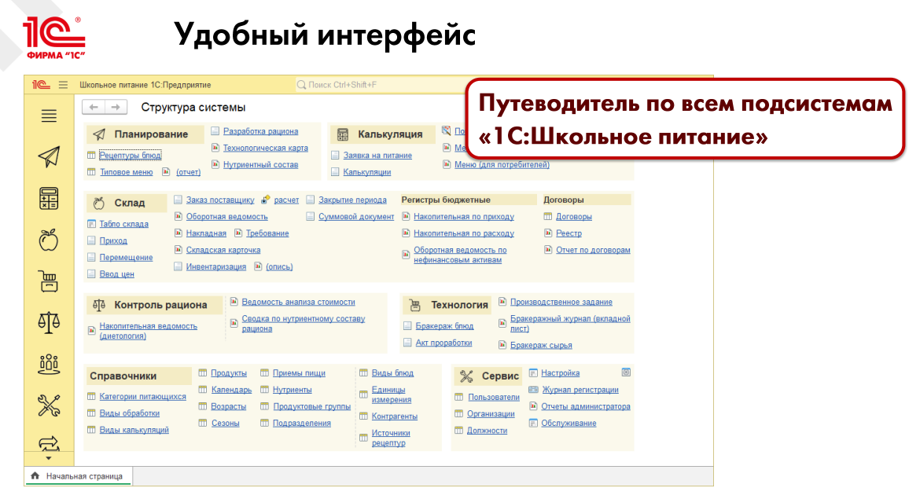Open the wrench and screwdriver sidebar icon
The width and height of the screenshot is (920, 499).
tap(49, 405)
